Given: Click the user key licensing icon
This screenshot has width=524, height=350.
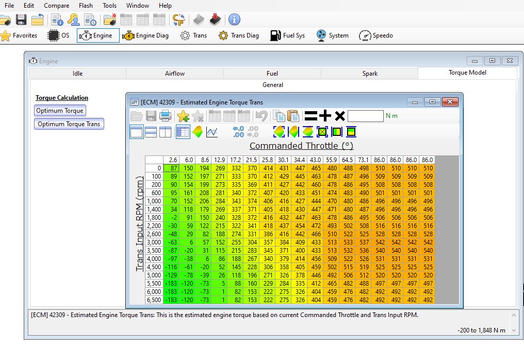Looking at the screenshot, I should point(74,20).
